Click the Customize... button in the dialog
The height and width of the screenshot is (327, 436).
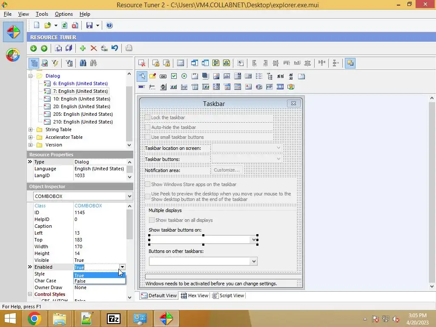(227, 170)
